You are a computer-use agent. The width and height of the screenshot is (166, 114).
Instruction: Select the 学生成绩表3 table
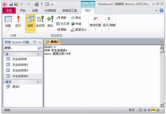(x=23, y=70)
